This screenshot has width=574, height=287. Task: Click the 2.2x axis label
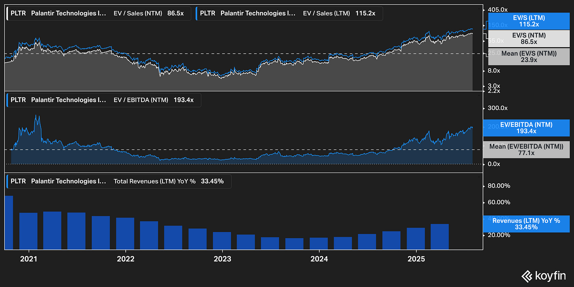[494, 91]
